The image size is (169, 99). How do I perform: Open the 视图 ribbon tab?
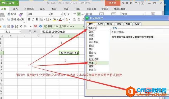pos(78,9)
